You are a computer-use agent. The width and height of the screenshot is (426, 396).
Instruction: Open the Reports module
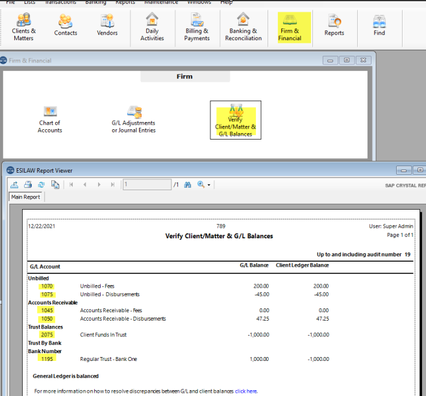coord(334,25)
